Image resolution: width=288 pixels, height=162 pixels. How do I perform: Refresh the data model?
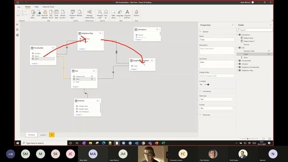tap(80, 13)
